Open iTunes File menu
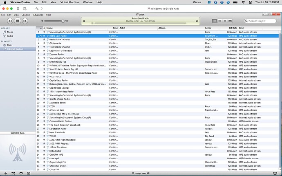The width and height of the screenshot is (282, 176). (3, 15)
